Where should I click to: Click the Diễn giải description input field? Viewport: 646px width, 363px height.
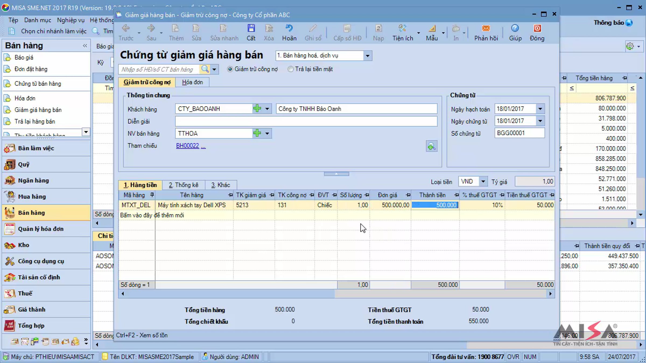point(306,121)
